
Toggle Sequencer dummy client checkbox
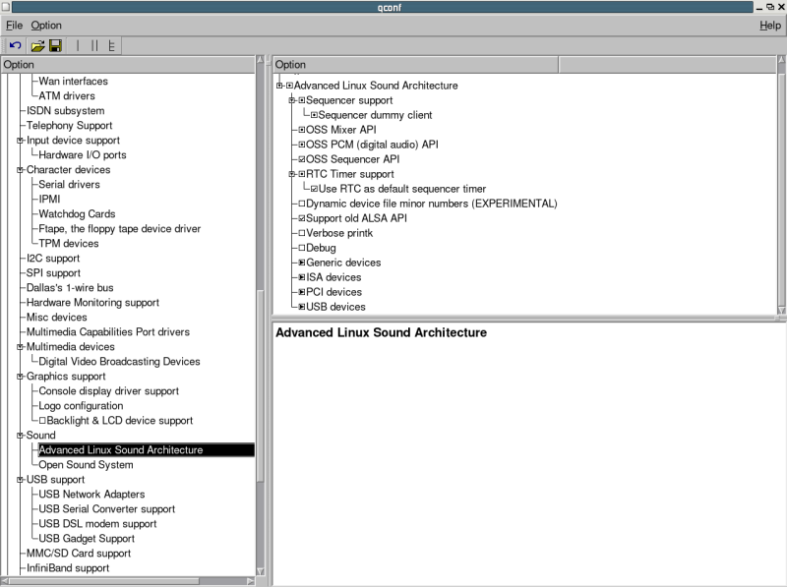[x=314, y=115]
